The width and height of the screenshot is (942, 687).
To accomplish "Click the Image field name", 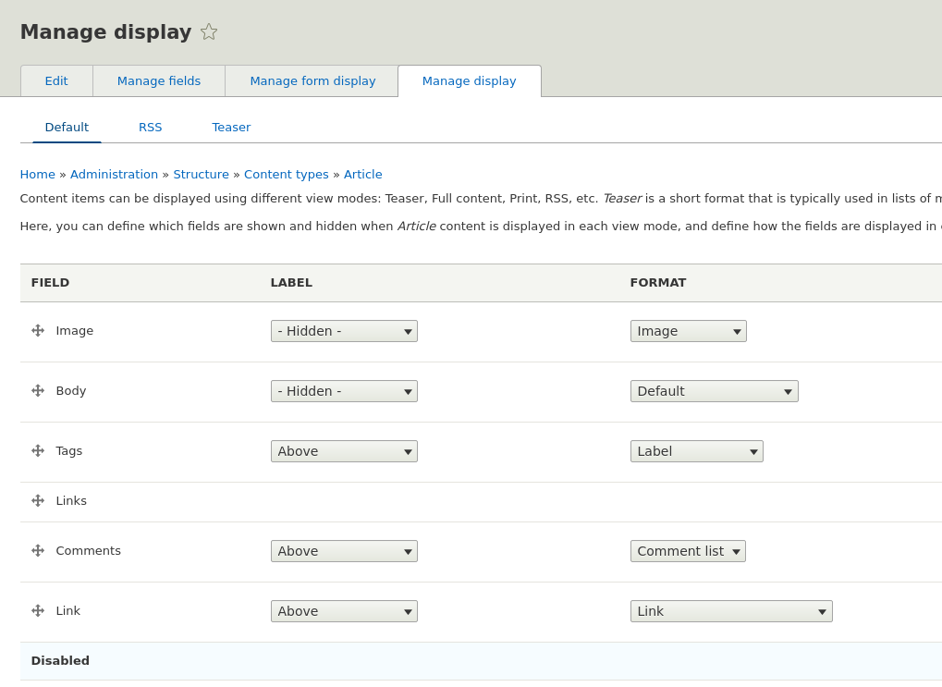I will click(x=75, y=331).
